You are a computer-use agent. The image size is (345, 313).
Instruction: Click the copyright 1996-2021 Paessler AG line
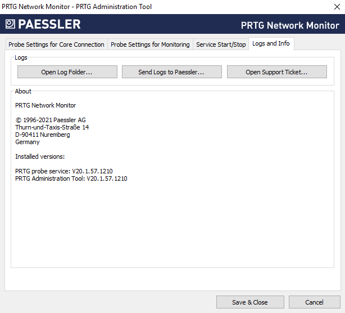click(51, 120)
